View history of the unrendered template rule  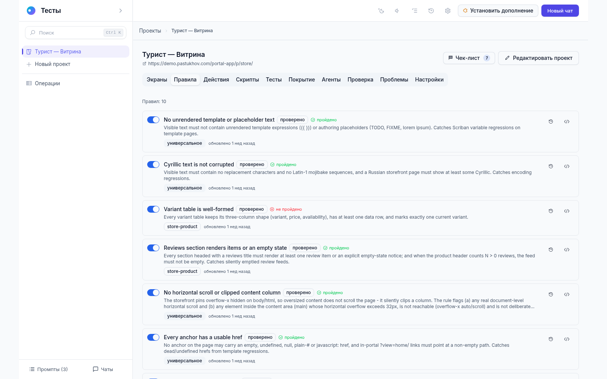click(551, 122)
